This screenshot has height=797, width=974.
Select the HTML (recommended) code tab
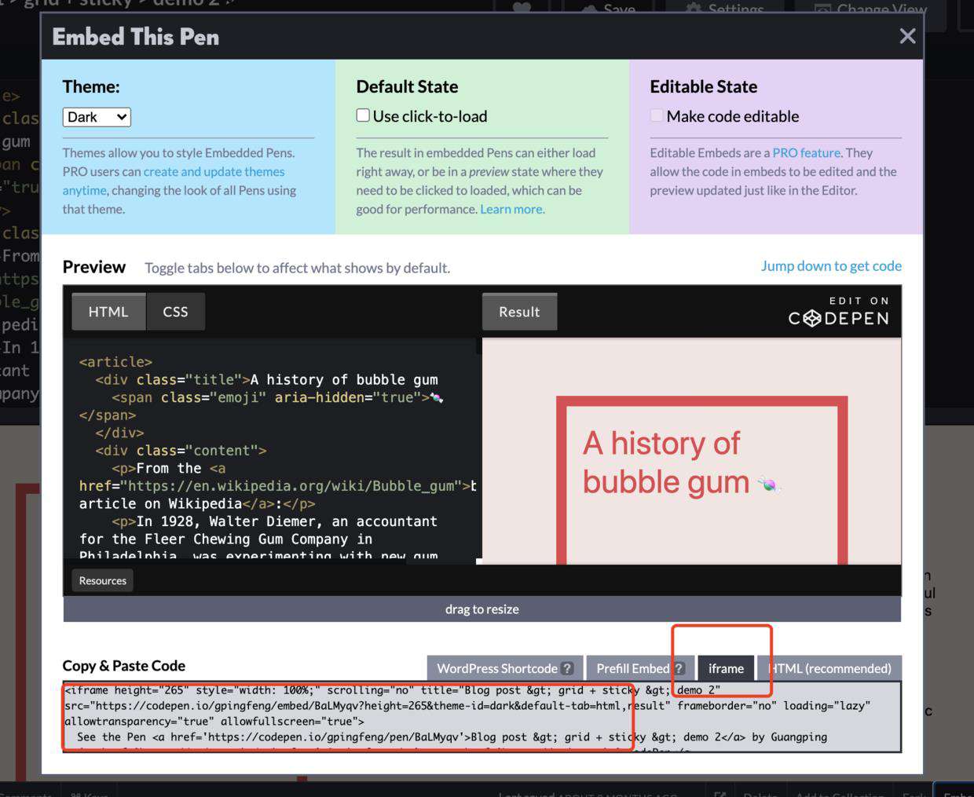click(x=829, y=668)
